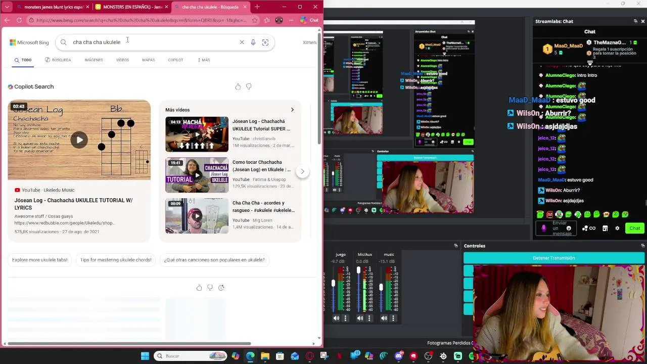Select the TODO search tab
This screenshot has width=647, height=364.
[x=23, y=60]
